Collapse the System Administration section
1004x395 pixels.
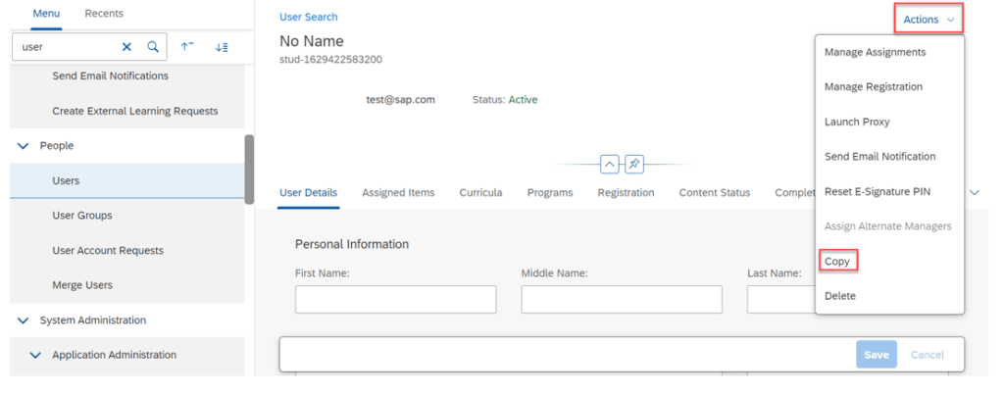coord(24,321)
